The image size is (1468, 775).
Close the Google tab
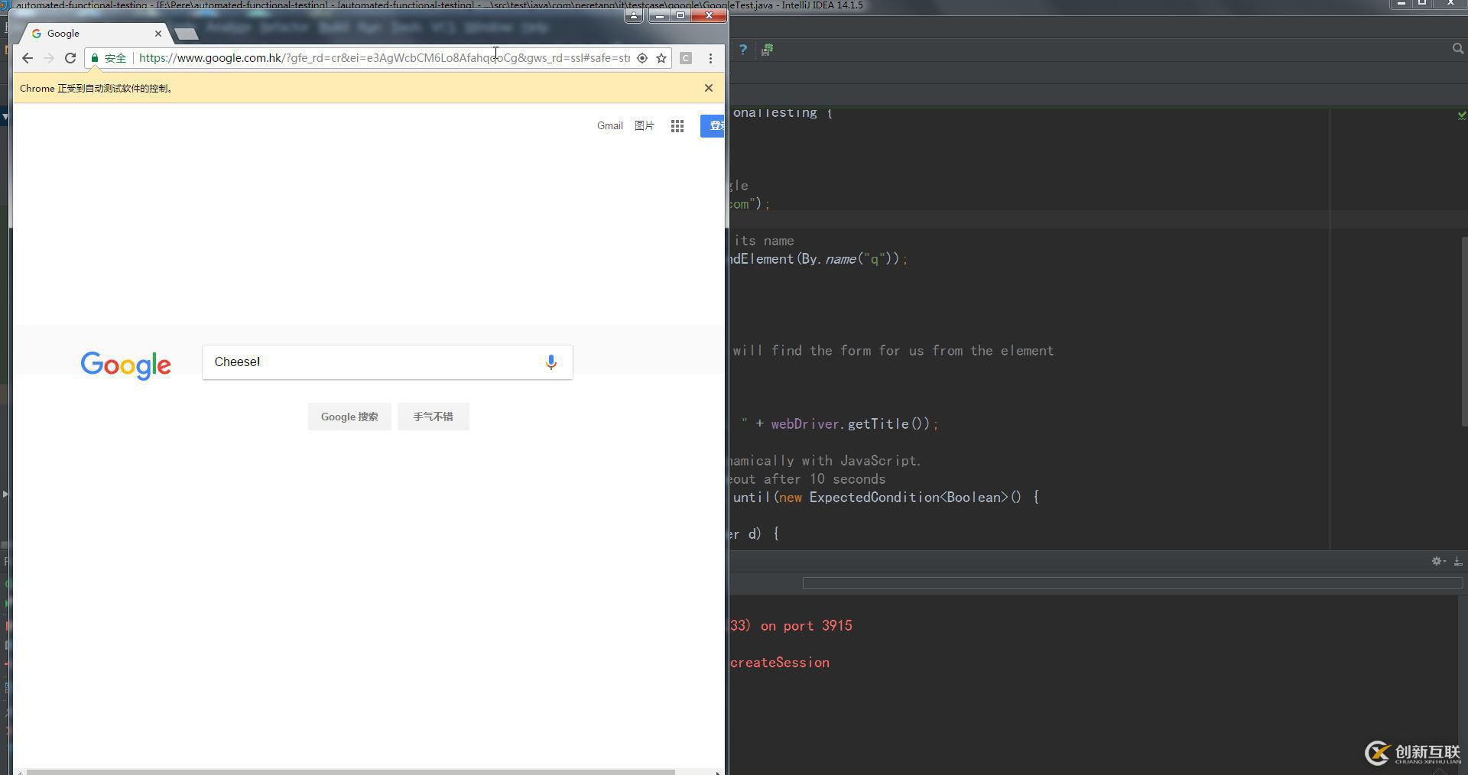158,34
